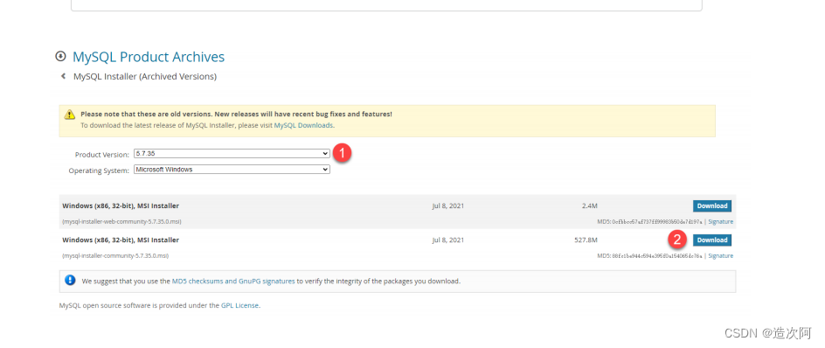825x348 pixels.
Task: Click the Product Version label
Action: [101, 155]
